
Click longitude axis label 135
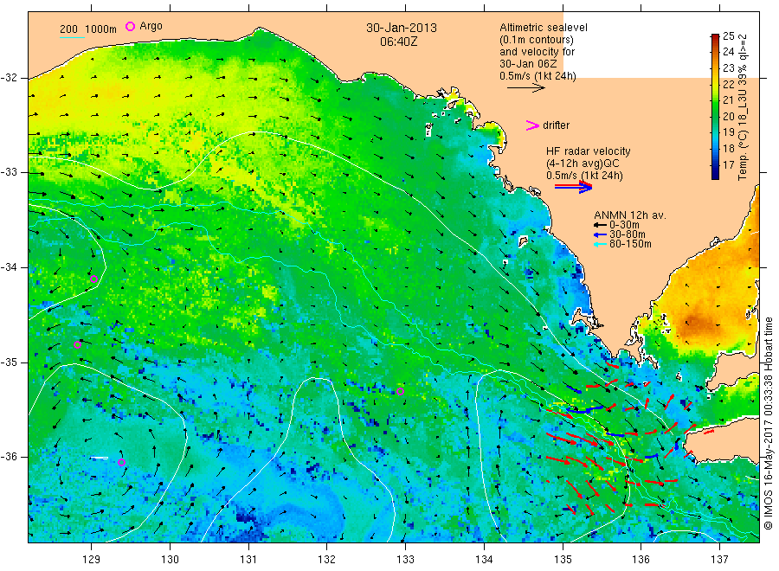click(x=563, y=560)
